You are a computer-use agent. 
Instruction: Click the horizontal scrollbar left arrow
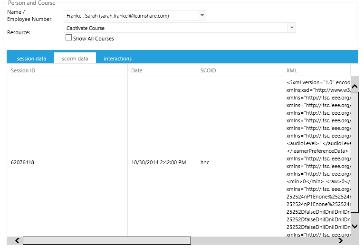click(17, 241)
